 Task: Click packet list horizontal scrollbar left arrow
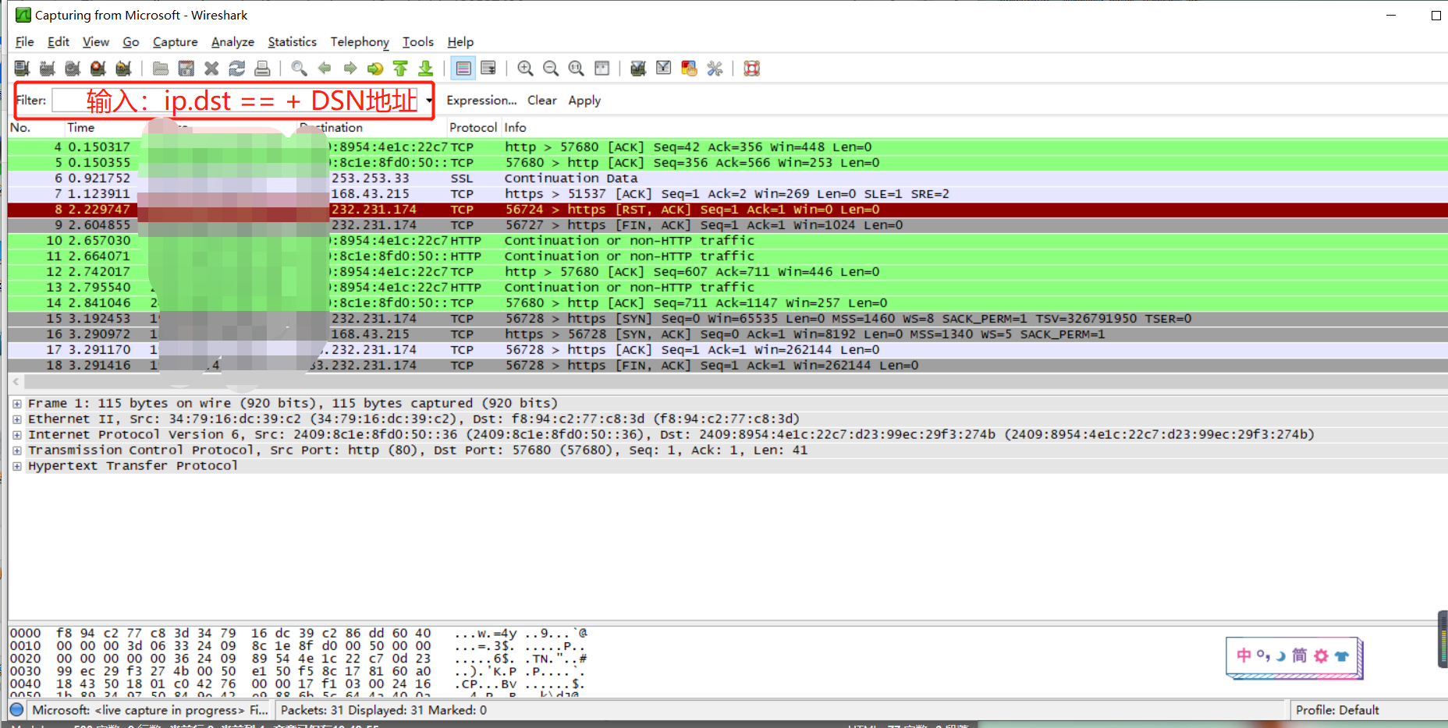[x=16, y=382]
